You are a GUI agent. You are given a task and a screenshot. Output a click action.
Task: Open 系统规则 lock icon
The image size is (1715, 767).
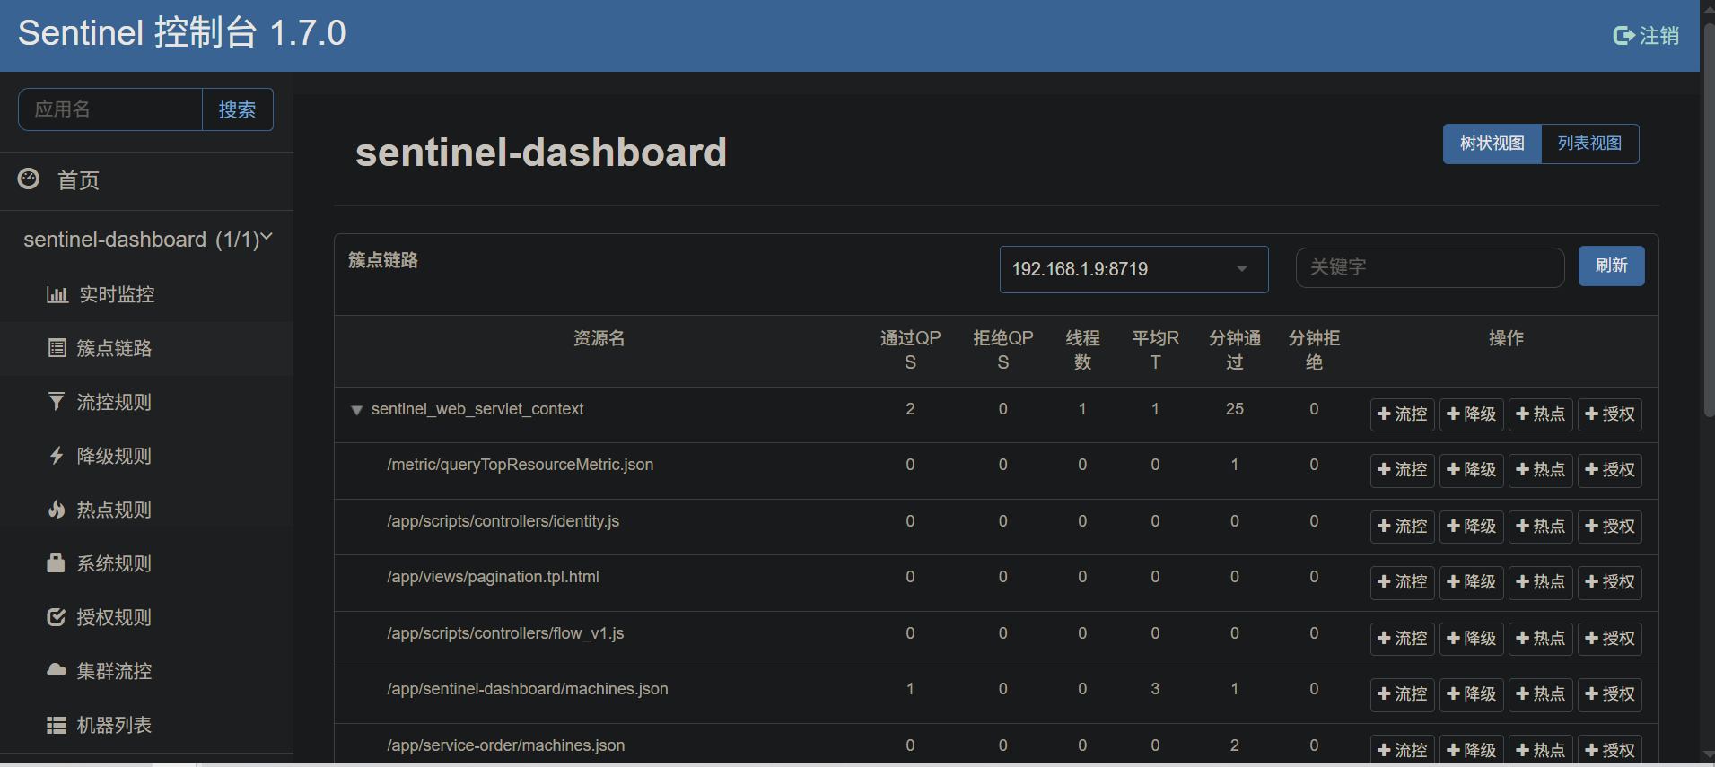[x=56, y=562]
